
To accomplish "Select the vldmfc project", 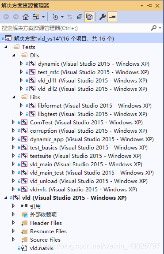I will click(84, 189).
